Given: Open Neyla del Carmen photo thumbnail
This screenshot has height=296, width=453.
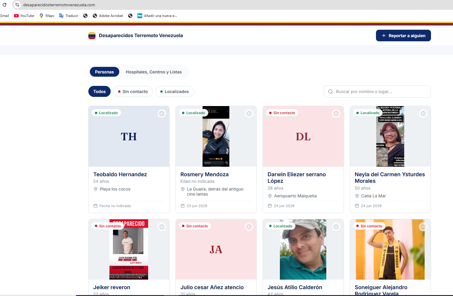Looking at the screenshot, I should 390,136.
